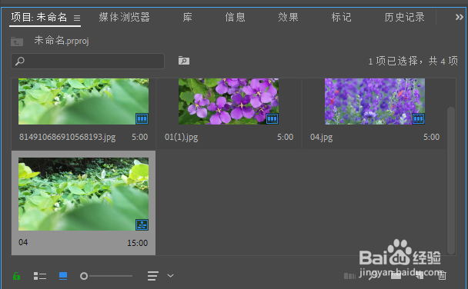The image size is (468, 289).
Task: Switch to list view
Action: pyautogui.click(x=40, y=276)
